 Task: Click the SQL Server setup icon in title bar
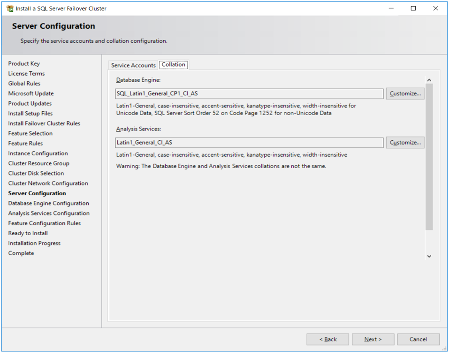(x=10, y=8)
